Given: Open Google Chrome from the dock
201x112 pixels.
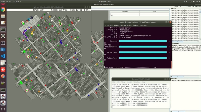Looking at the screenshot, I should tap(3, 9).
